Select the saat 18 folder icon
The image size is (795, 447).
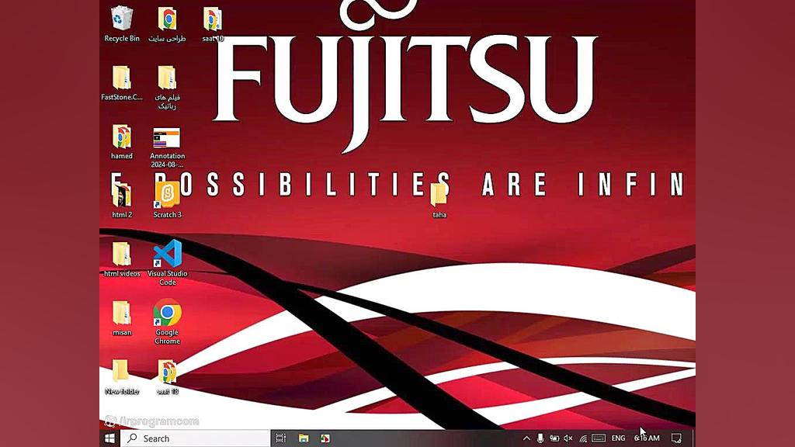168,377
